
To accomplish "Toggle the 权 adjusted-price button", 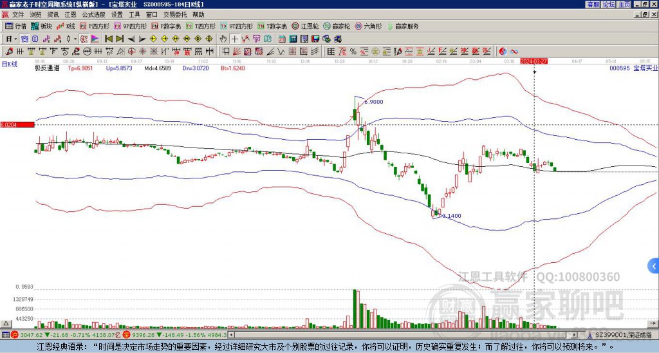I will (x=84, y=39).
